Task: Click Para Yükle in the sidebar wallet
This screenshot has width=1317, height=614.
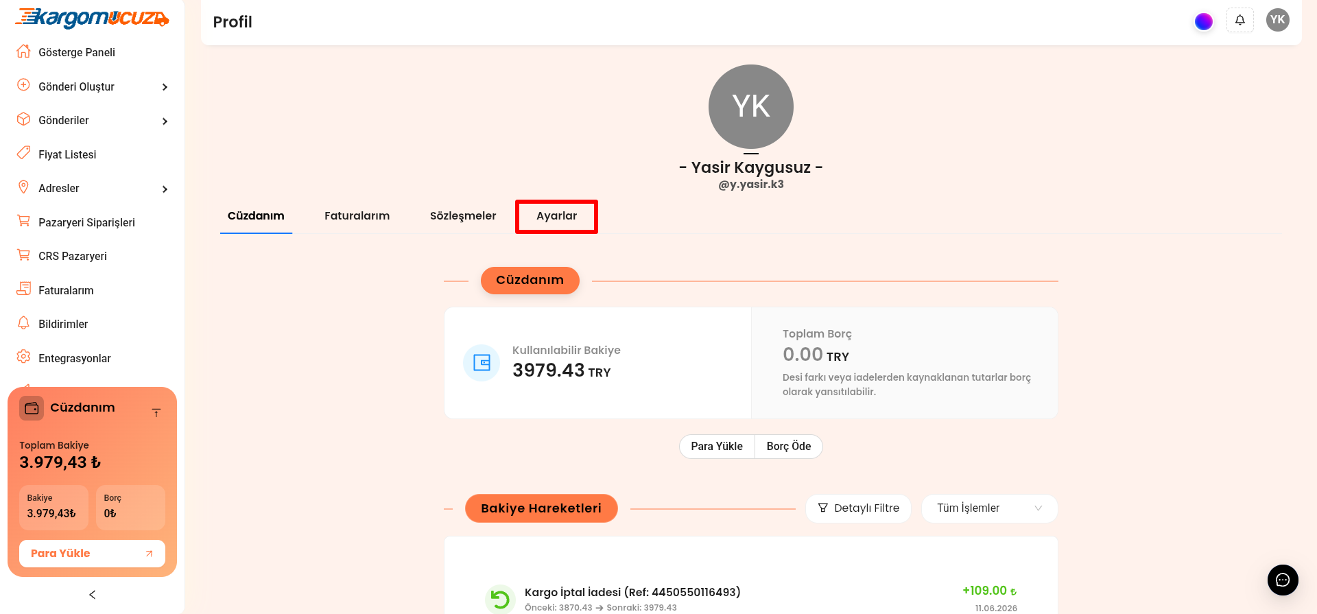Action: tap(92, 554)
